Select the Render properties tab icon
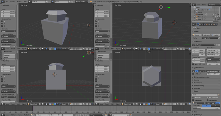The height and width of the screenshot is (116, 221). pos(198,24)
